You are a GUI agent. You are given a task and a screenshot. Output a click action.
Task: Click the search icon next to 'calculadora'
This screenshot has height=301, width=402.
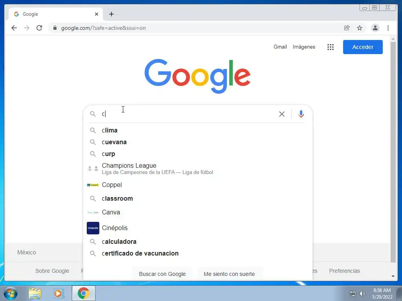pyautogui.click(x=93, y=241)
